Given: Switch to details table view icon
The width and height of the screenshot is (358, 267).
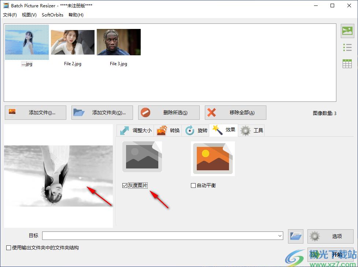Looking at the screenshot, I should (347, 64).
